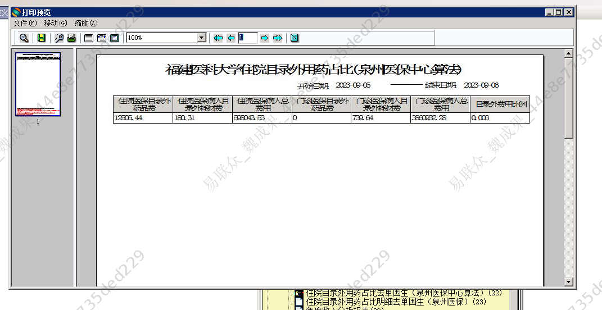
Task: Click column header 目录外费用比例
Action: tap(500, 104)
